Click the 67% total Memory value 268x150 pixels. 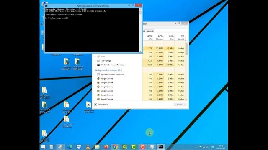point(160,36)
